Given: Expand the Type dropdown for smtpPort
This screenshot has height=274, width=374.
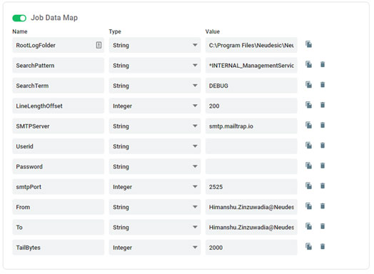Looking at the screenshot, I should point(155,186).
